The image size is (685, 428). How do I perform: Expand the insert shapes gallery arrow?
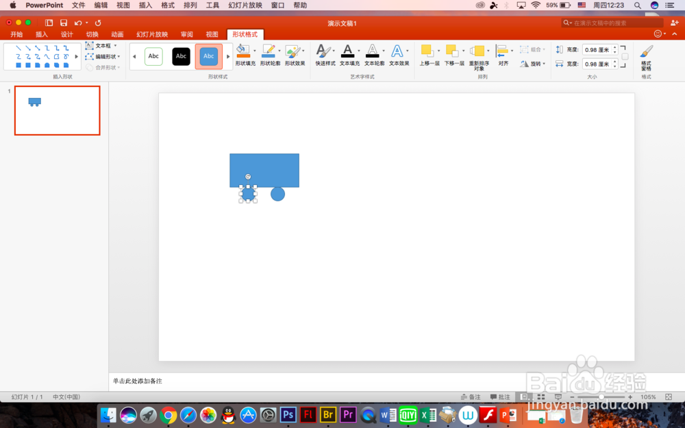coord(77,56)
